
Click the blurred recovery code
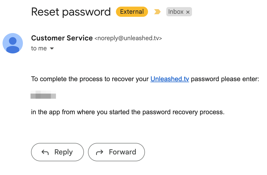point(43,95)
